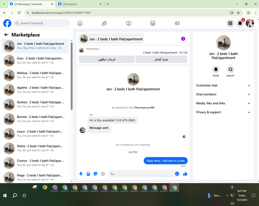This screenshot has height=206, width=259.
Task: Switch to the second Facebook tab
Action: (x=78, y=4)
